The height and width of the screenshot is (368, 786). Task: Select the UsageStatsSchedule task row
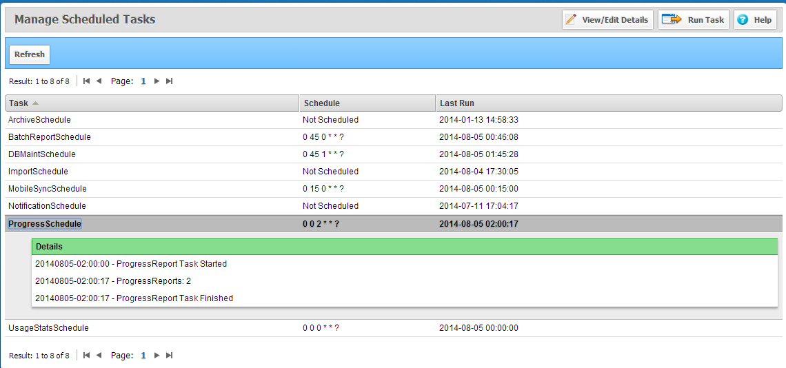[48, 328]
